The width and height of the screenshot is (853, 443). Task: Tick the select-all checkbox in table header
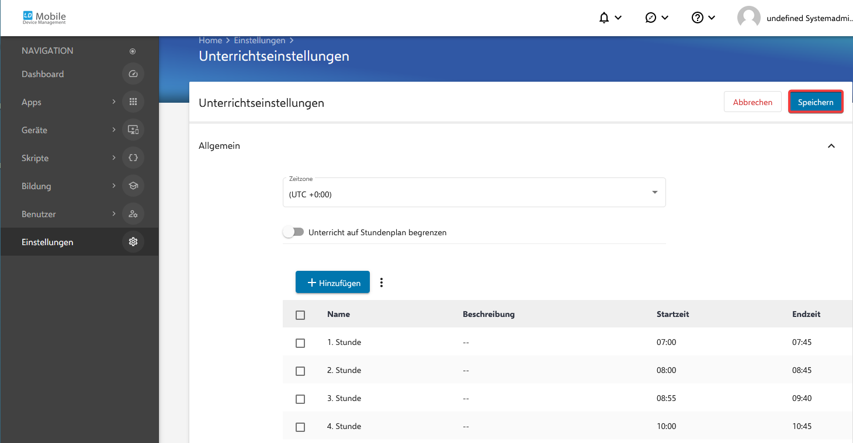(x=300, y=315)
